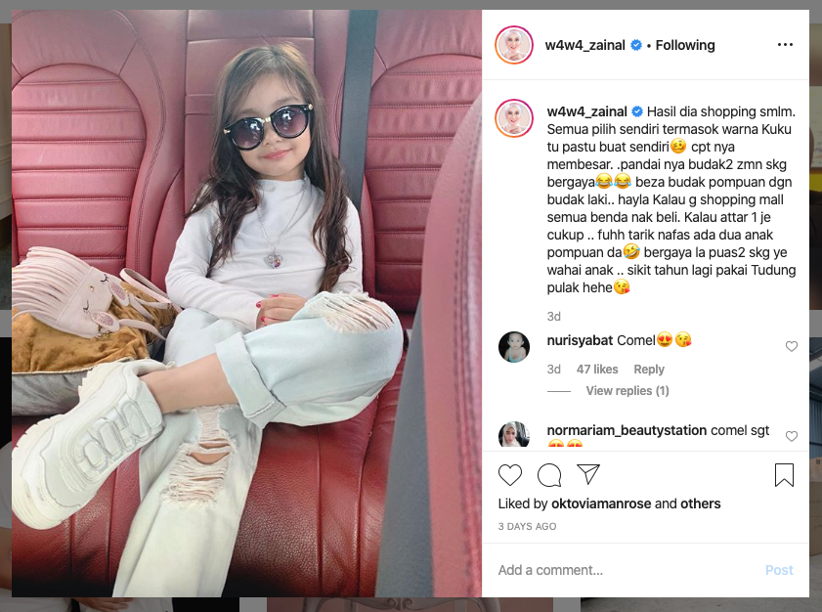The image size is (822, 612).
Task: Save post with the bookmark icon
Action: coord(784,474)
